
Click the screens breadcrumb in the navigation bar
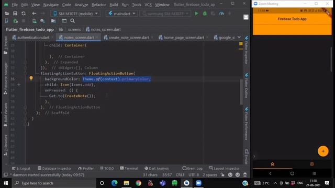[74, 29]
